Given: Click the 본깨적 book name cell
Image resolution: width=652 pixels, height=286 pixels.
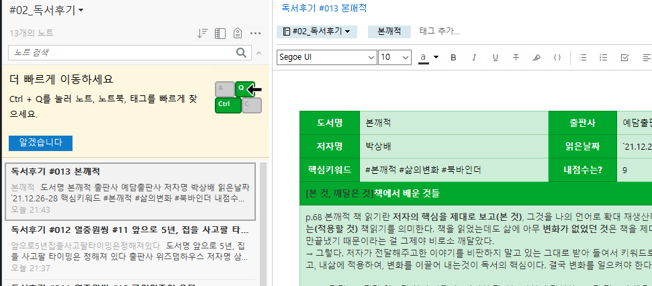Looking at the screenshot, I should click(x=454, y=123).
